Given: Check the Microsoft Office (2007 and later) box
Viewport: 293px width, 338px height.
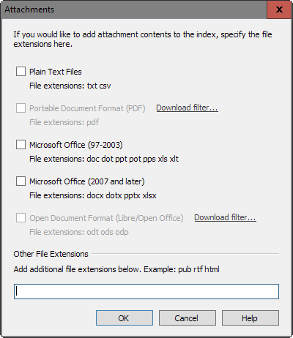Looking at the screenshot, I should point(21,181).
